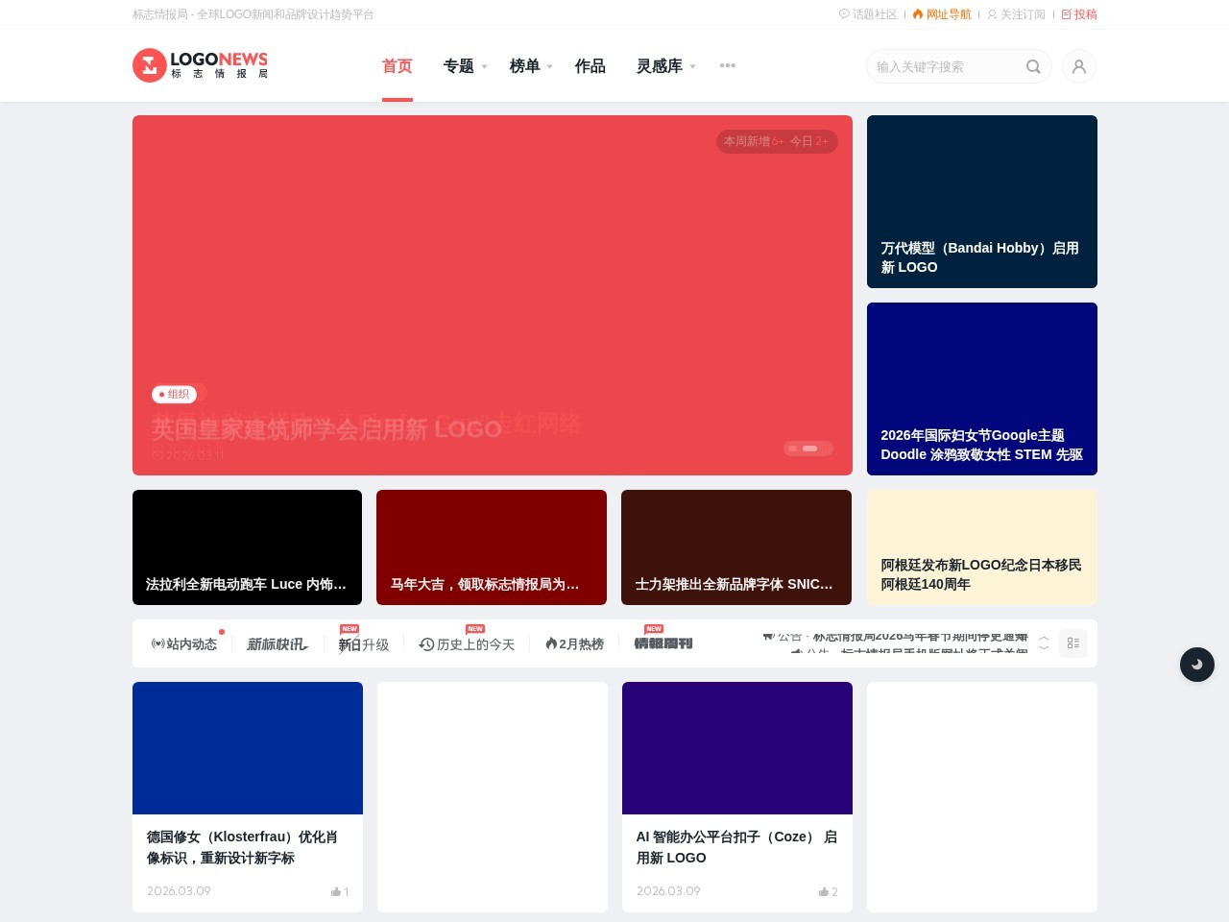Click the LOGONEWS site logo
Image resolution: width=1229 pixels, height=922 pixels.
pos(199,65)
